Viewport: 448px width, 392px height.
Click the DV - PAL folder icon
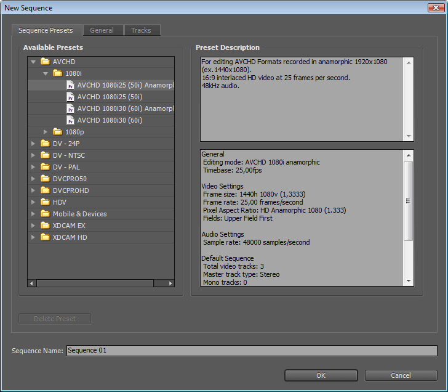pos(45,167)
